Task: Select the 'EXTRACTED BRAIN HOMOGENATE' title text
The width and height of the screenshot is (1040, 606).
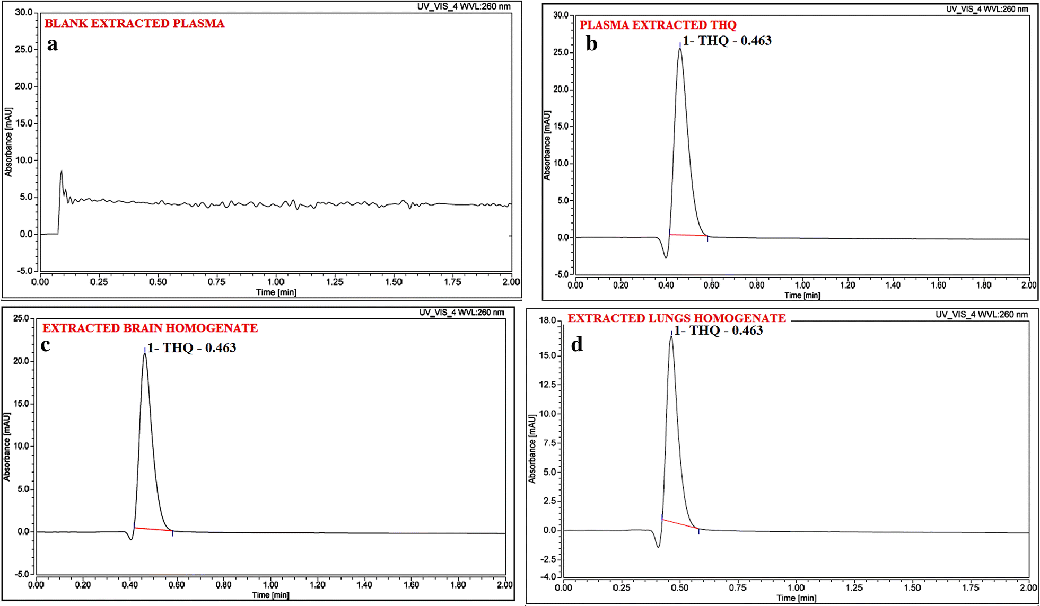Action: click(150, 328)
